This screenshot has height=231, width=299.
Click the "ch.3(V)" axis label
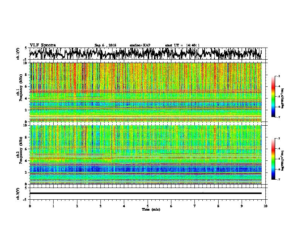18,194
